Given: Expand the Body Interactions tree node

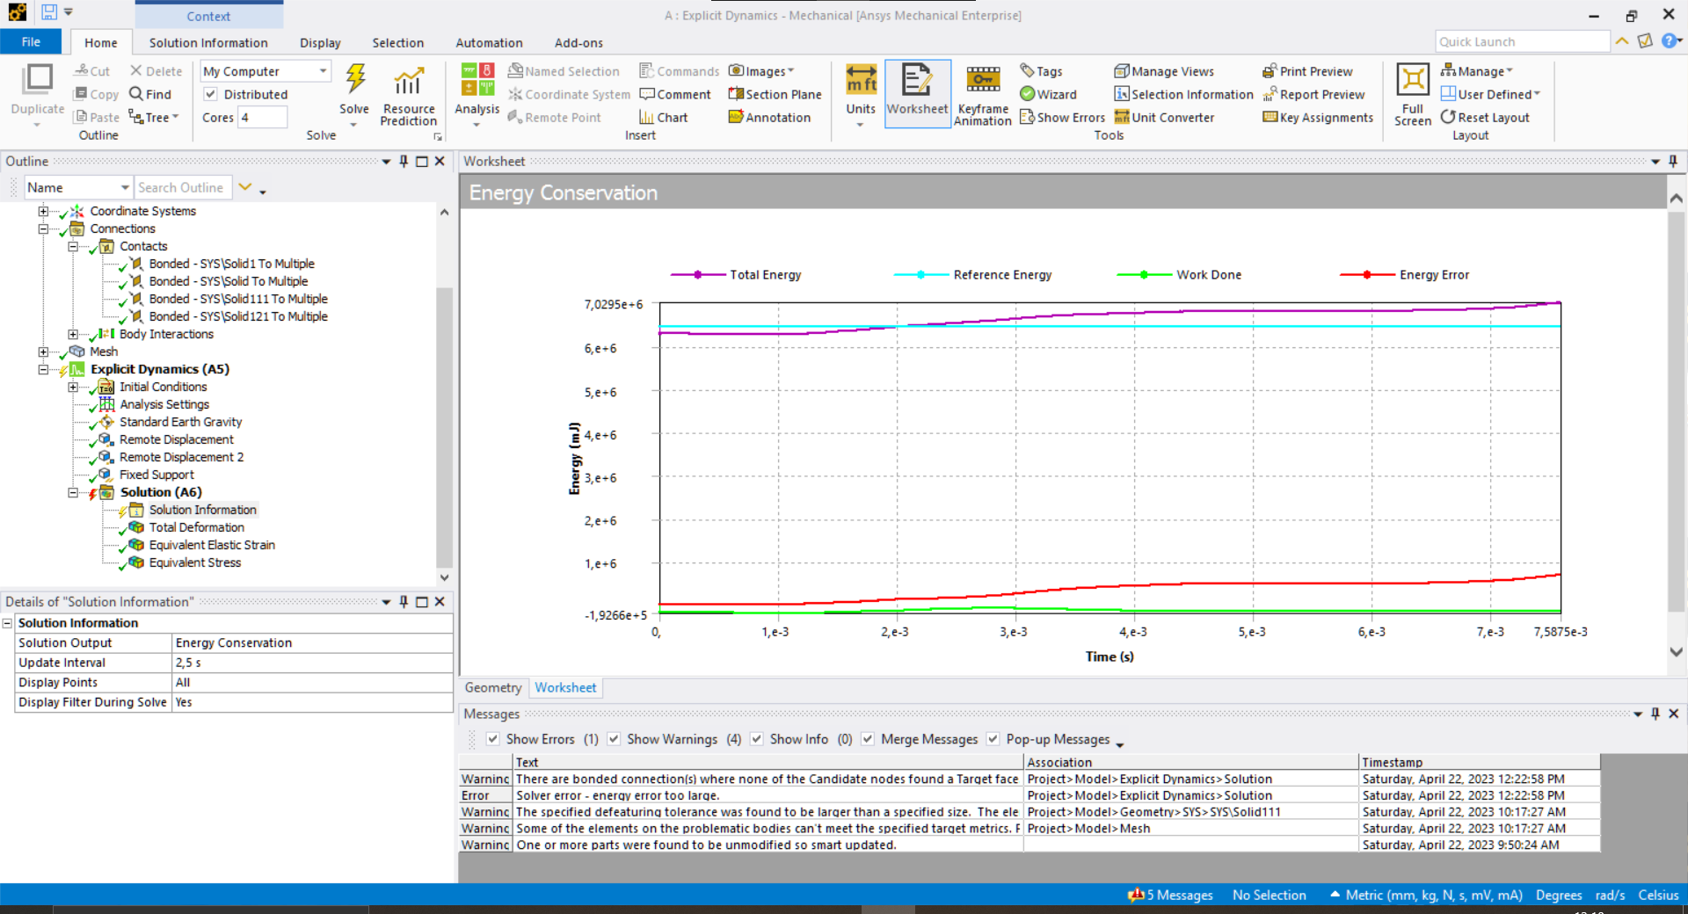Looking at the screenshot, I should pyautogui.click(x=73, y=334).
